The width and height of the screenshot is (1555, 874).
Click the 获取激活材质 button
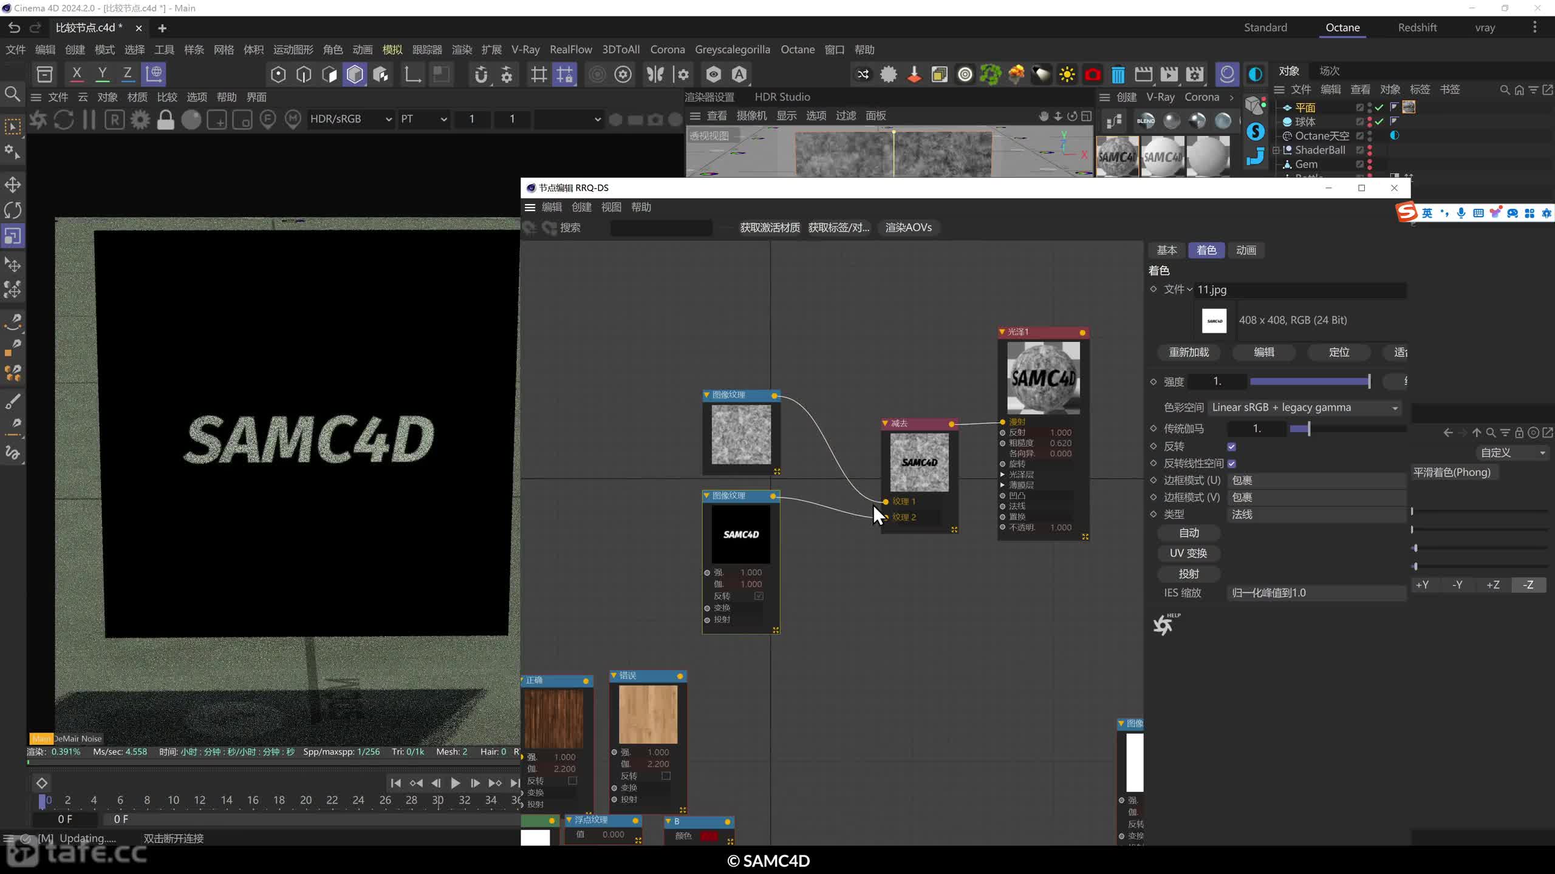[x=770, y=228]
